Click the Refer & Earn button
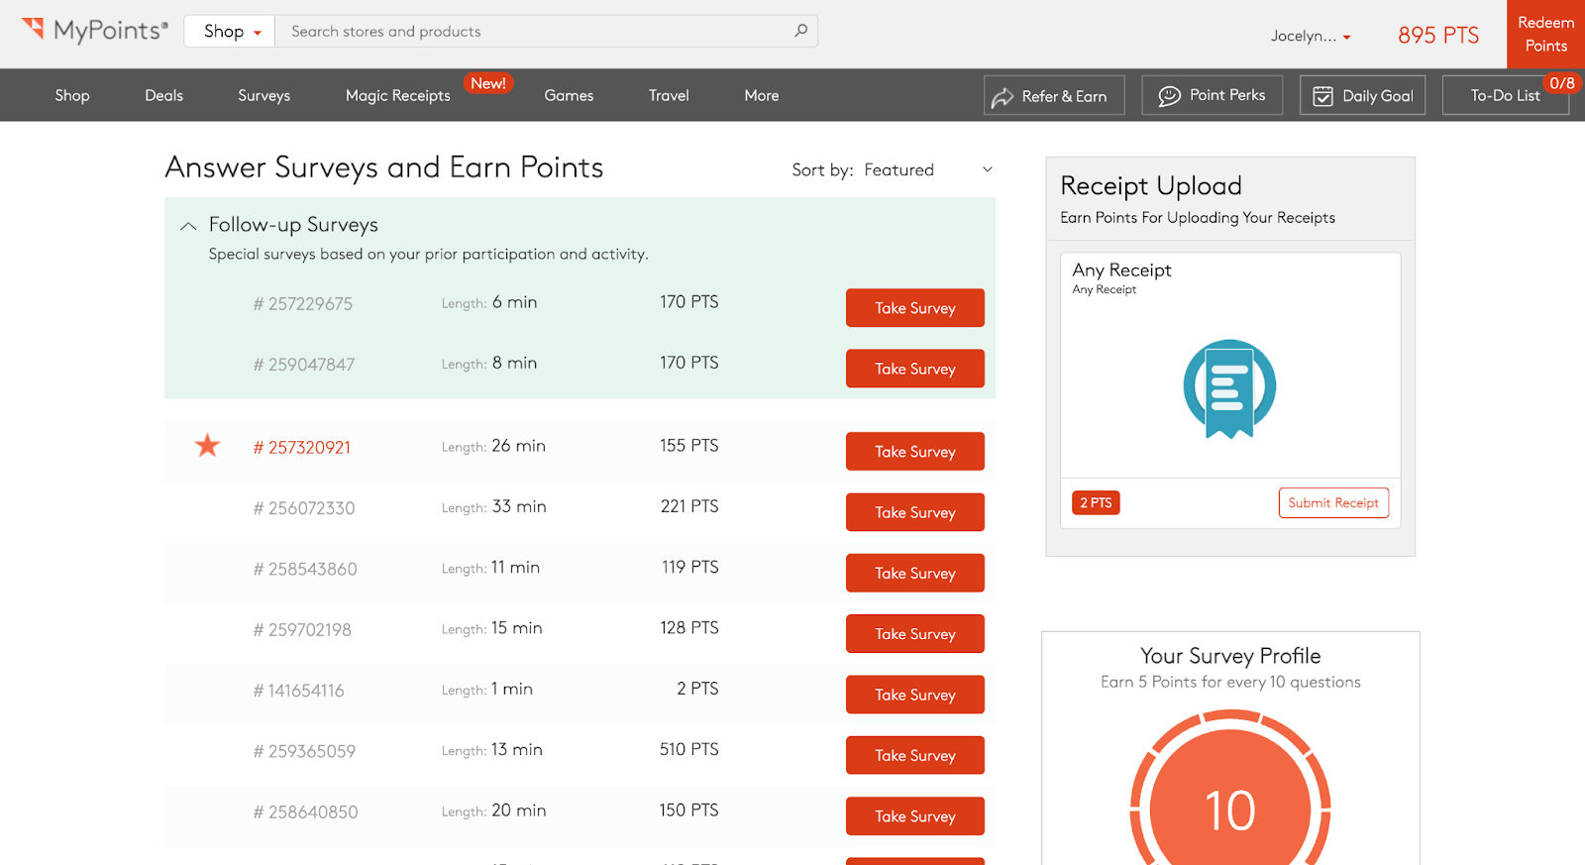The height and width of the screenshot is (865, 1585). (1054, 95)
